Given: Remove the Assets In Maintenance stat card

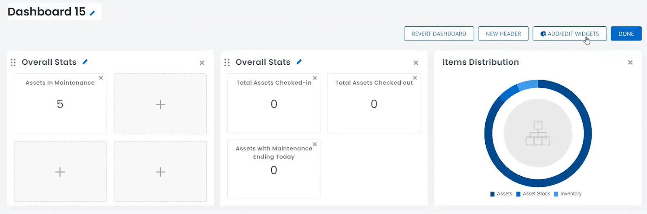Looking at the screenshot, I should pos(101,78).
